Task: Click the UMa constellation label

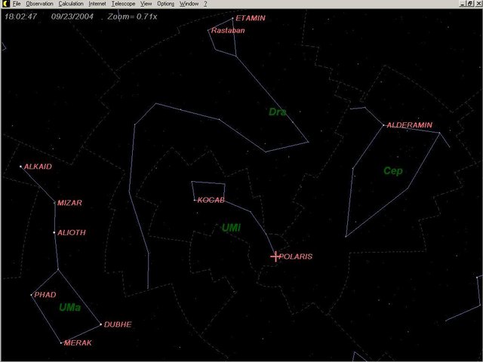Action: tap(69, 308)
